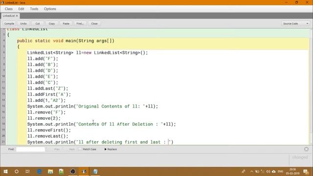This screenshot has height=176, width=313.
Task: Click the 'public static void main(String args[])' line
Action: (66, 41)
